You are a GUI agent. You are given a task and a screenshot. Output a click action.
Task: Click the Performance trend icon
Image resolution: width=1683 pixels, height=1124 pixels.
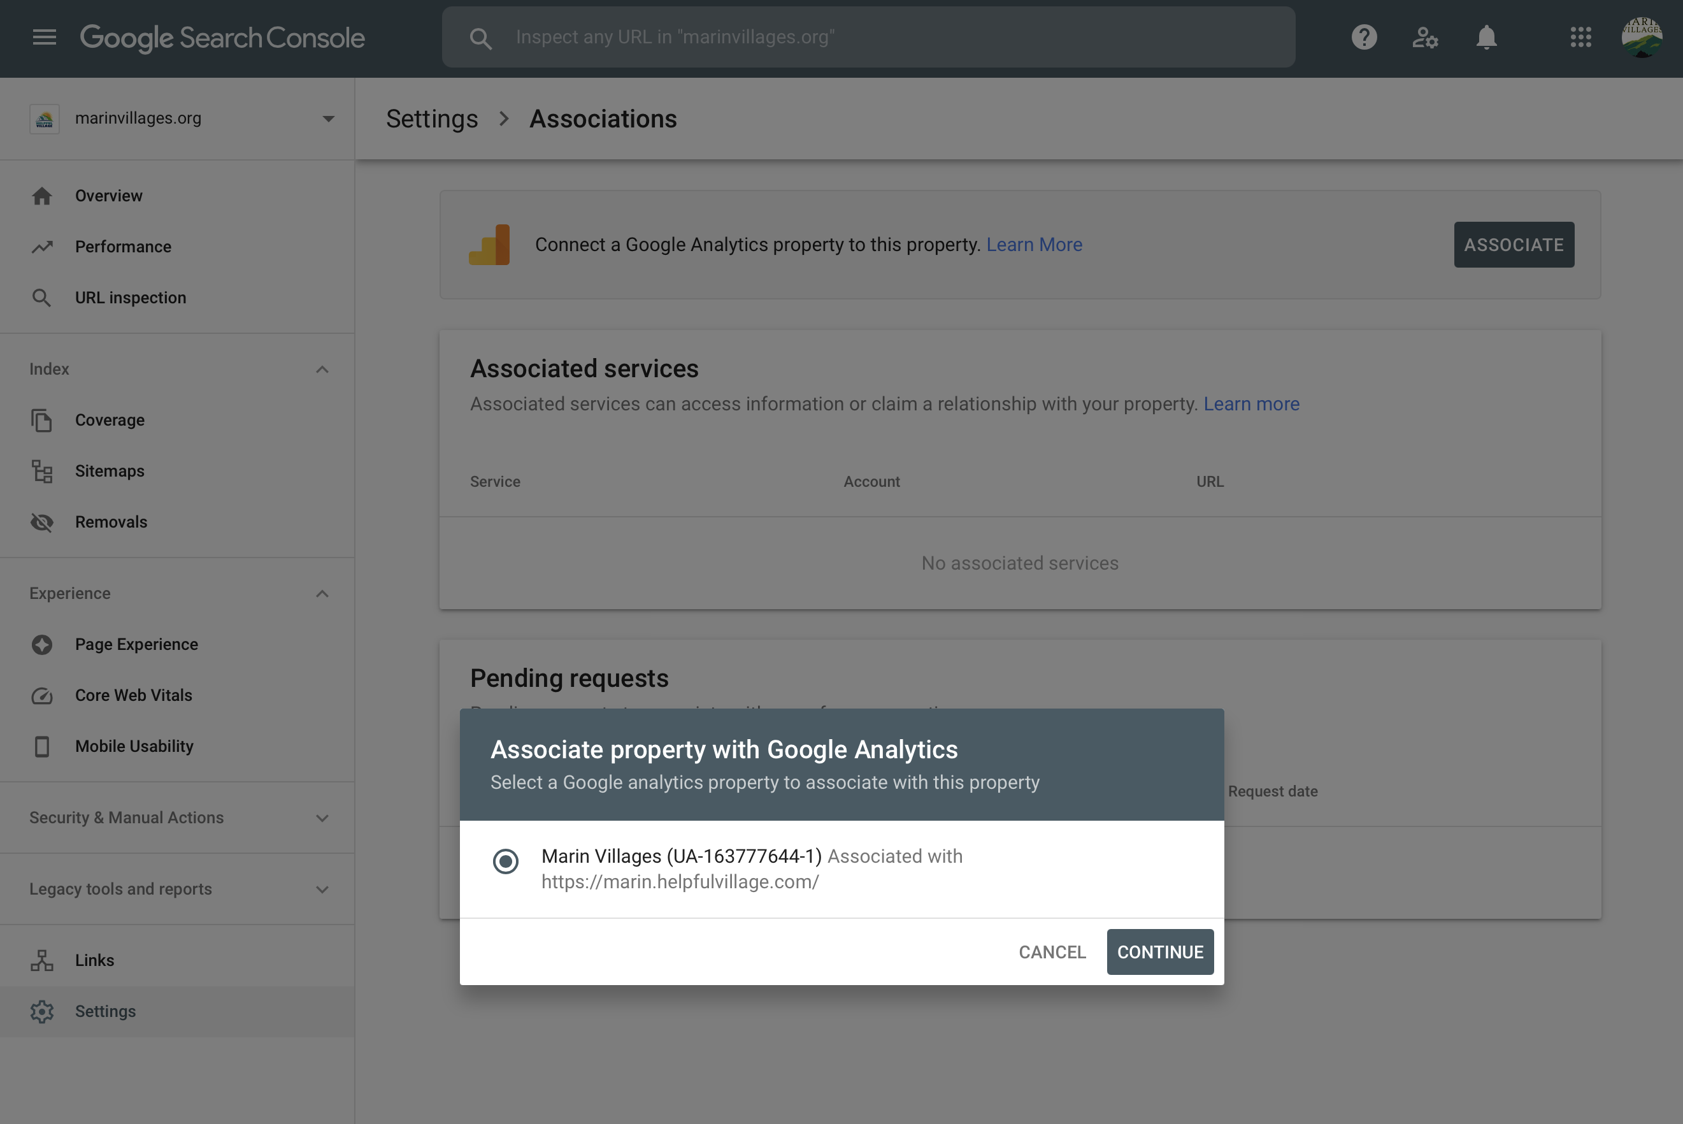point(42,247)
